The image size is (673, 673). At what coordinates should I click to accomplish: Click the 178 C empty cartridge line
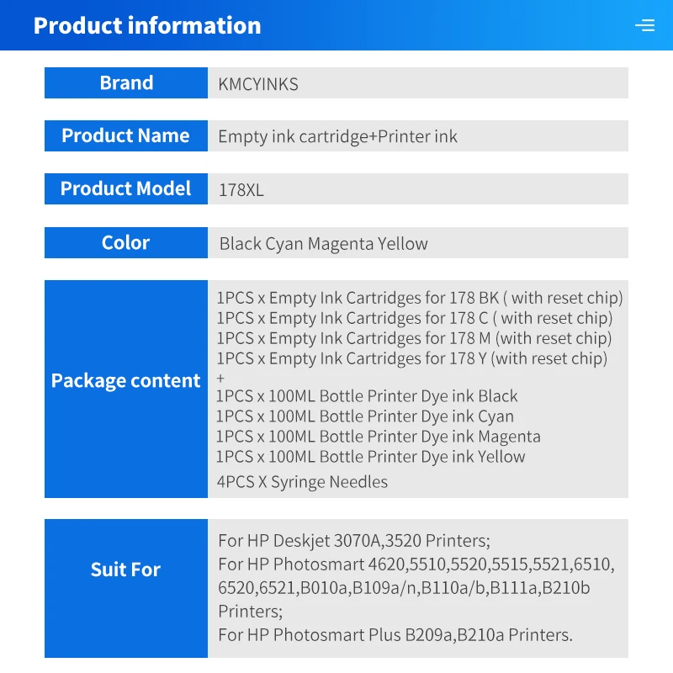(415, 318)
